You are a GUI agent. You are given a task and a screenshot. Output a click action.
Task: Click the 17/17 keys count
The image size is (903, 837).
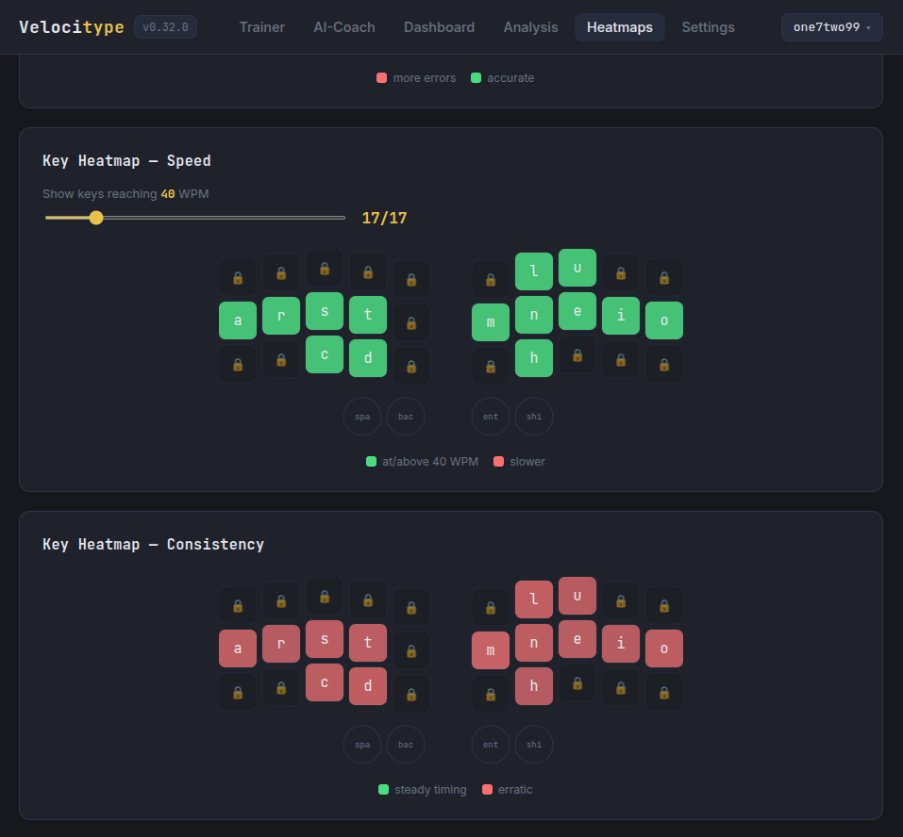tap(384, 218)
